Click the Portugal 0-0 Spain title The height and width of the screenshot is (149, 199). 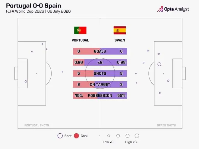(34, 6)
